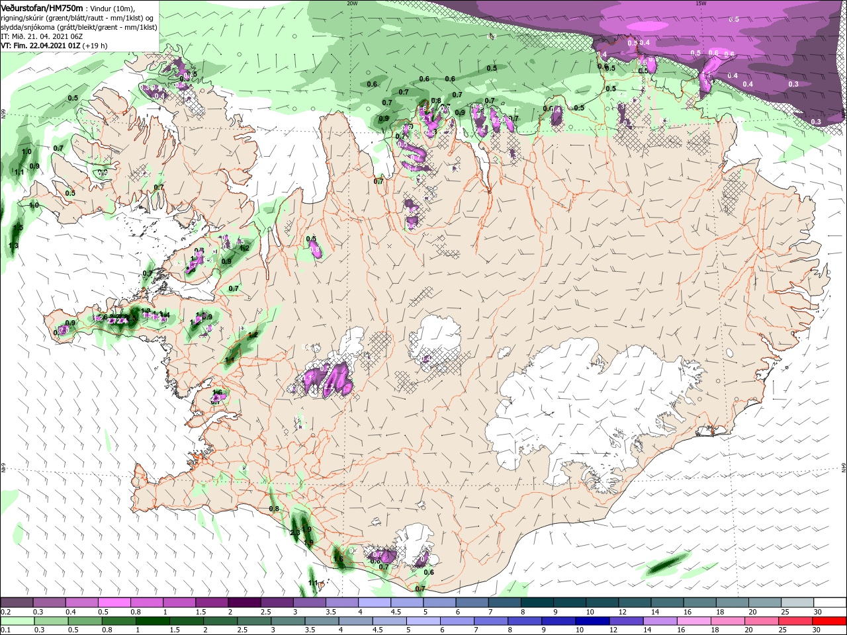Click the 'slydda/snjókoma' header text
Viewport: 847px width, 635px height.
point(27,26)
